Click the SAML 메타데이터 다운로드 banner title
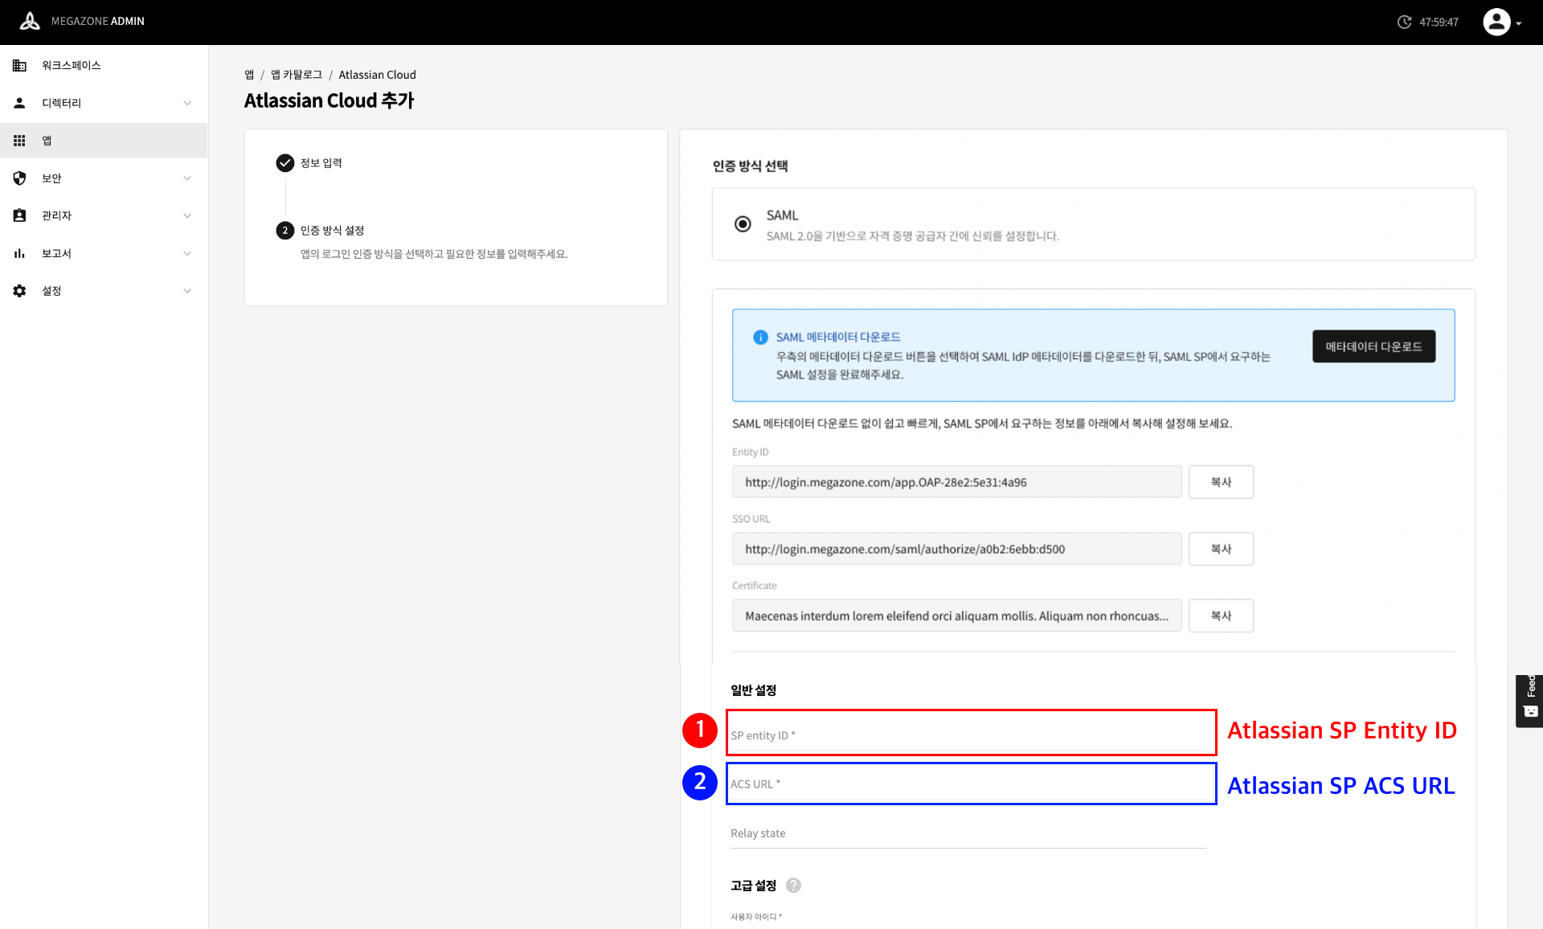Screen dimensions: 1543x929 838,338
